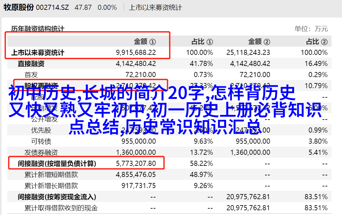
Task: Open the 上市以来募资统计 title tab
Action: (155, 7)
